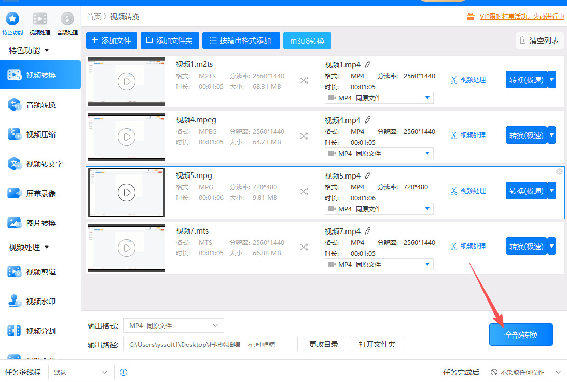Open arrow beside 转换(极速) for 视频7.mts

[552, 247]
